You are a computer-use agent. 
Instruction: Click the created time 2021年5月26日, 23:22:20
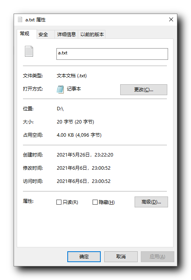click(x=85, y=155)
